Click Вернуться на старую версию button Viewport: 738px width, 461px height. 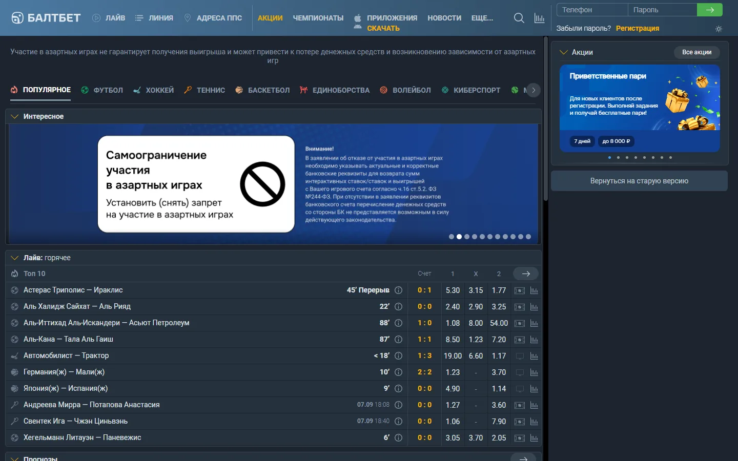pos(639,181)
